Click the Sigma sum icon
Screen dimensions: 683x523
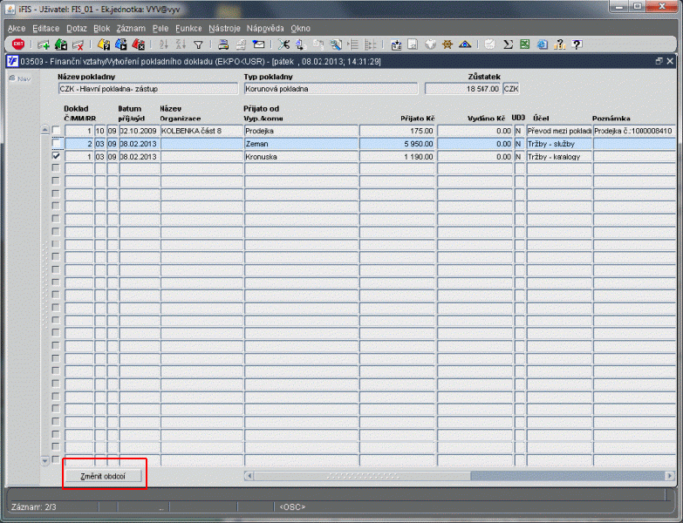(x=508, y=44)
